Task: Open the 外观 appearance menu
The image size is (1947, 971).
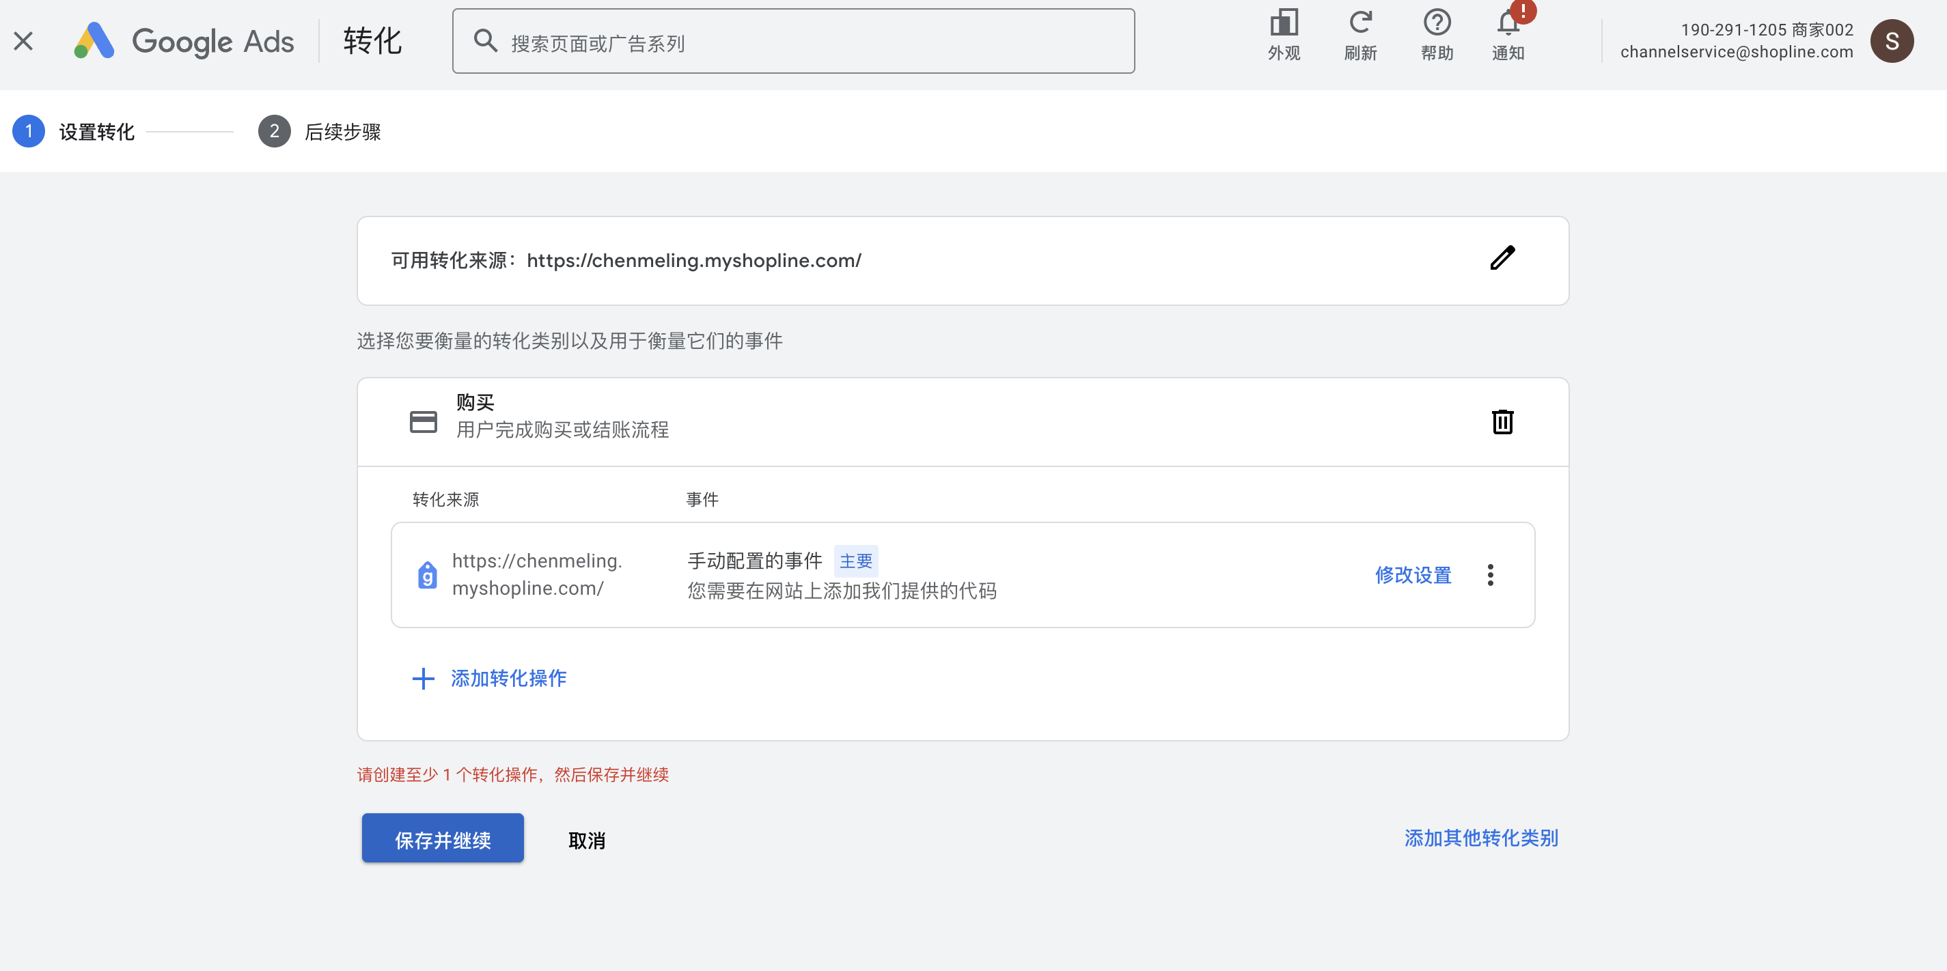Action: click(x=1284, y=35)
